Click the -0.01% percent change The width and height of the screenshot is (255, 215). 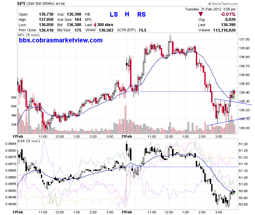tap(228, 14)
